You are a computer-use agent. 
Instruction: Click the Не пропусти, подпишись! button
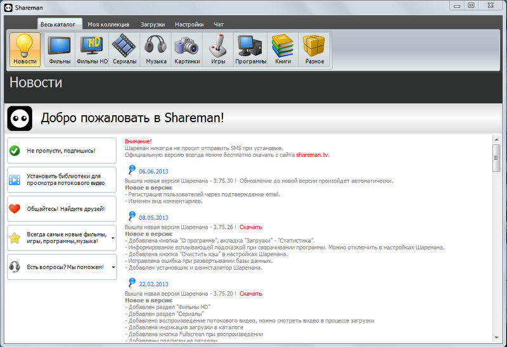[x=61, y=151]
